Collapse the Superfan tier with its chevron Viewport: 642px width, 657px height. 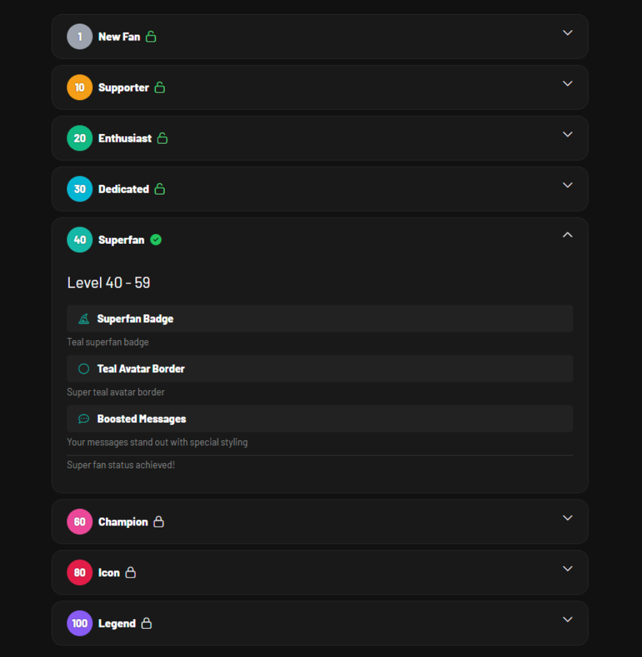coord(567,235)
